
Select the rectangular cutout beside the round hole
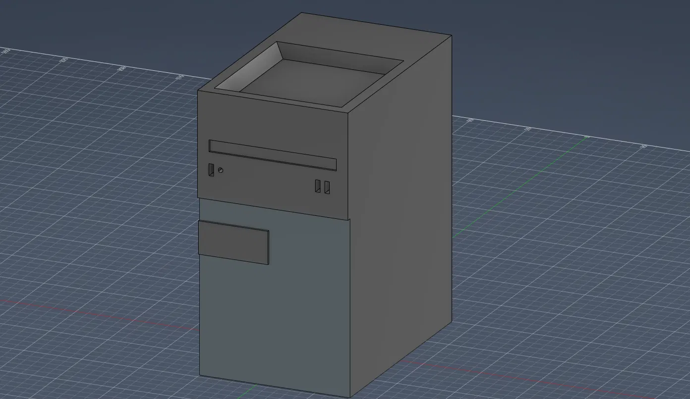pos(211,170)
